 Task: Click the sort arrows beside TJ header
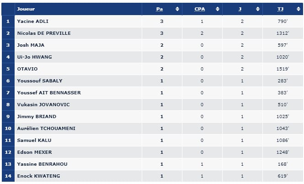tap(298, 9)
